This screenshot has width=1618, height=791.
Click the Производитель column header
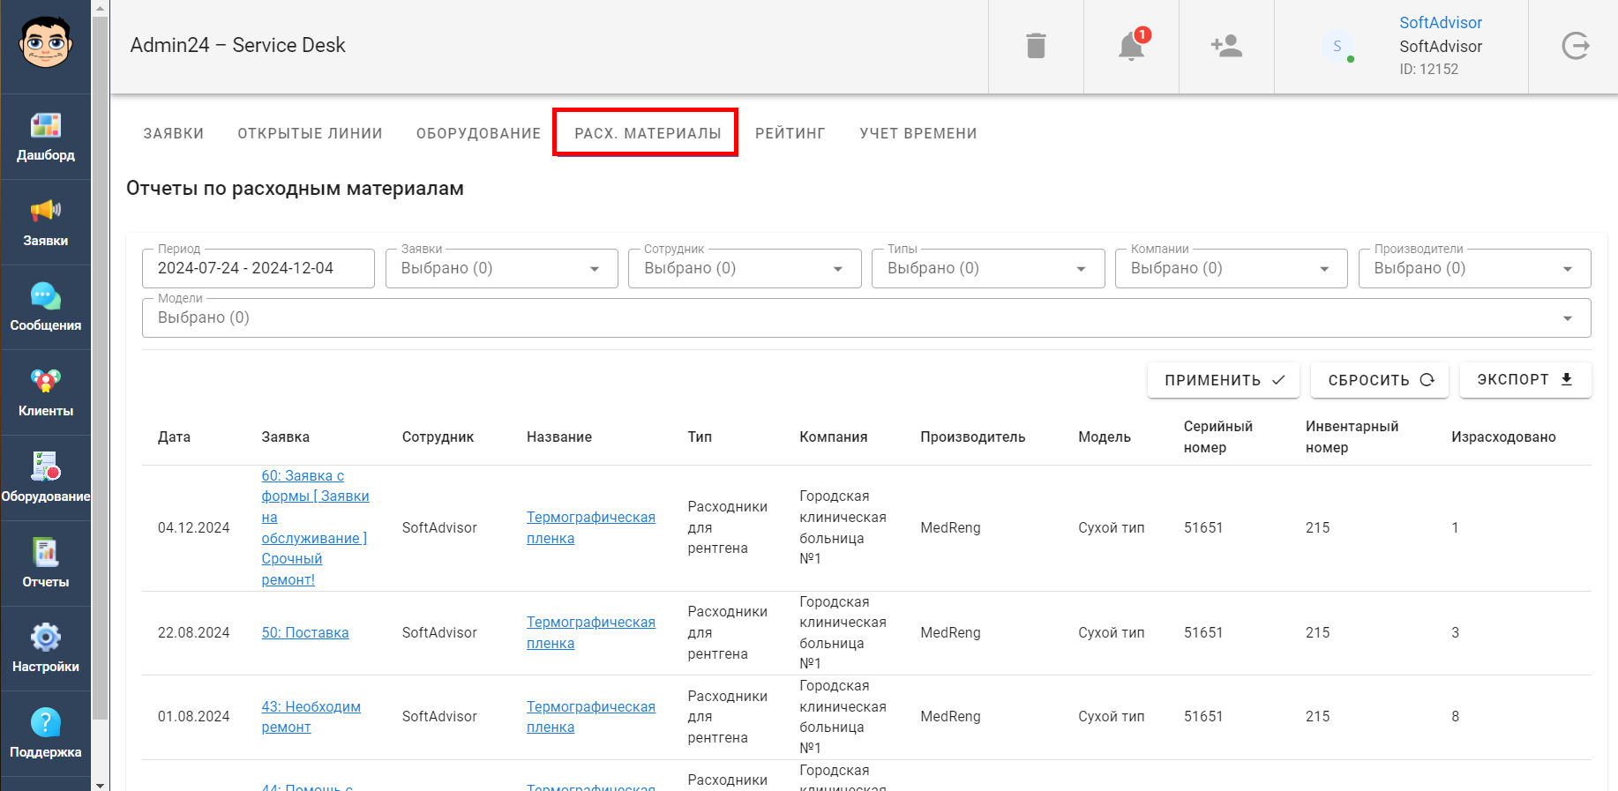[972, 437]
